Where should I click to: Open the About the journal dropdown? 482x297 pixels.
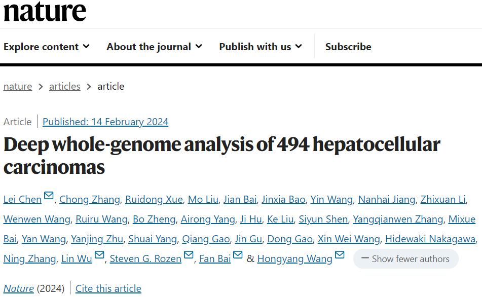click(x=154, y=47)
